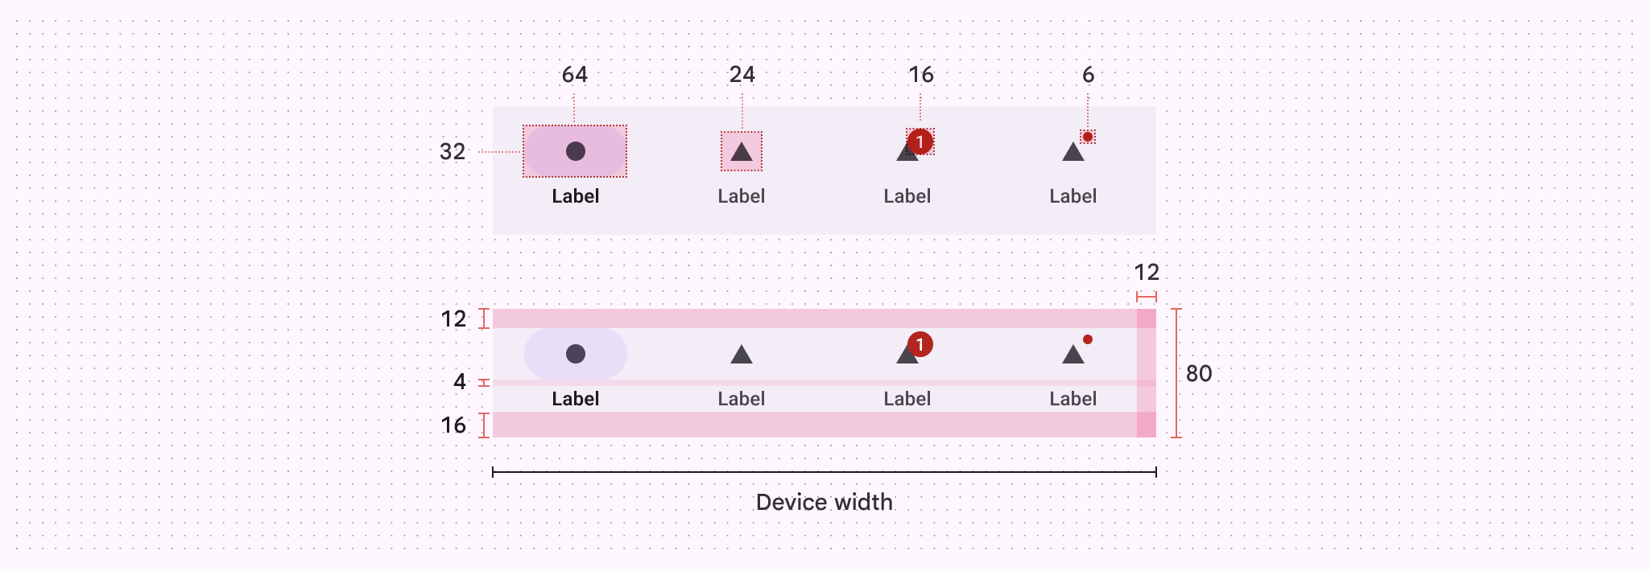Image resolution: width=1649 pixels, height=571 pixels.
Task: Click the small red dot badge in lower bar
Action: coord(1088,339)
